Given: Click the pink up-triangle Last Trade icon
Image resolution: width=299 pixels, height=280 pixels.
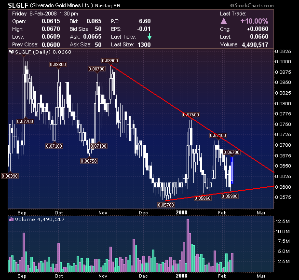Looking at the screenshot, I should pyautogui.click(x=224, y=21).
